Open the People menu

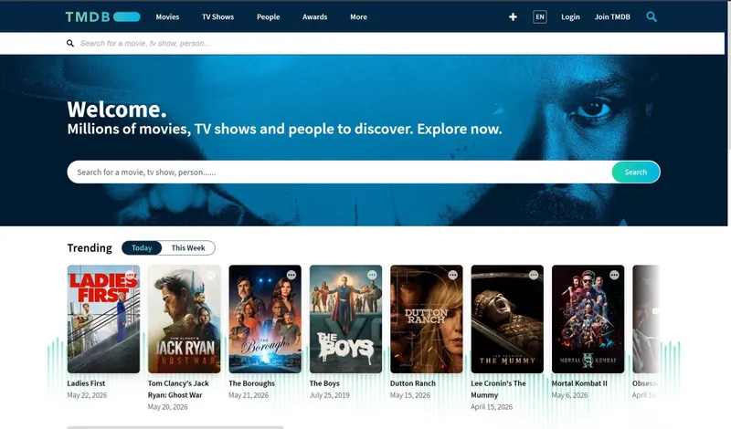268,16
